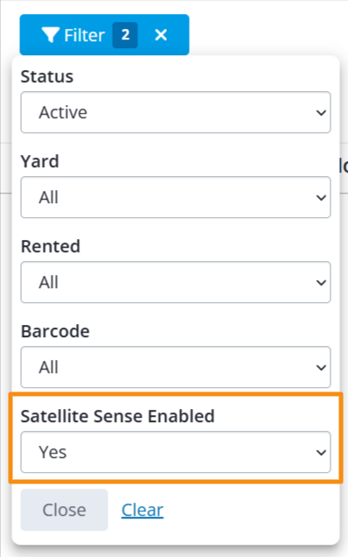Click the Filter text on the blue button
348x557 pixels.
coord(85,35)
